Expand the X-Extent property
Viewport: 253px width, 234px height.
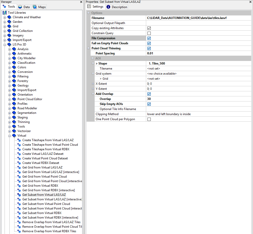point(93,84)
